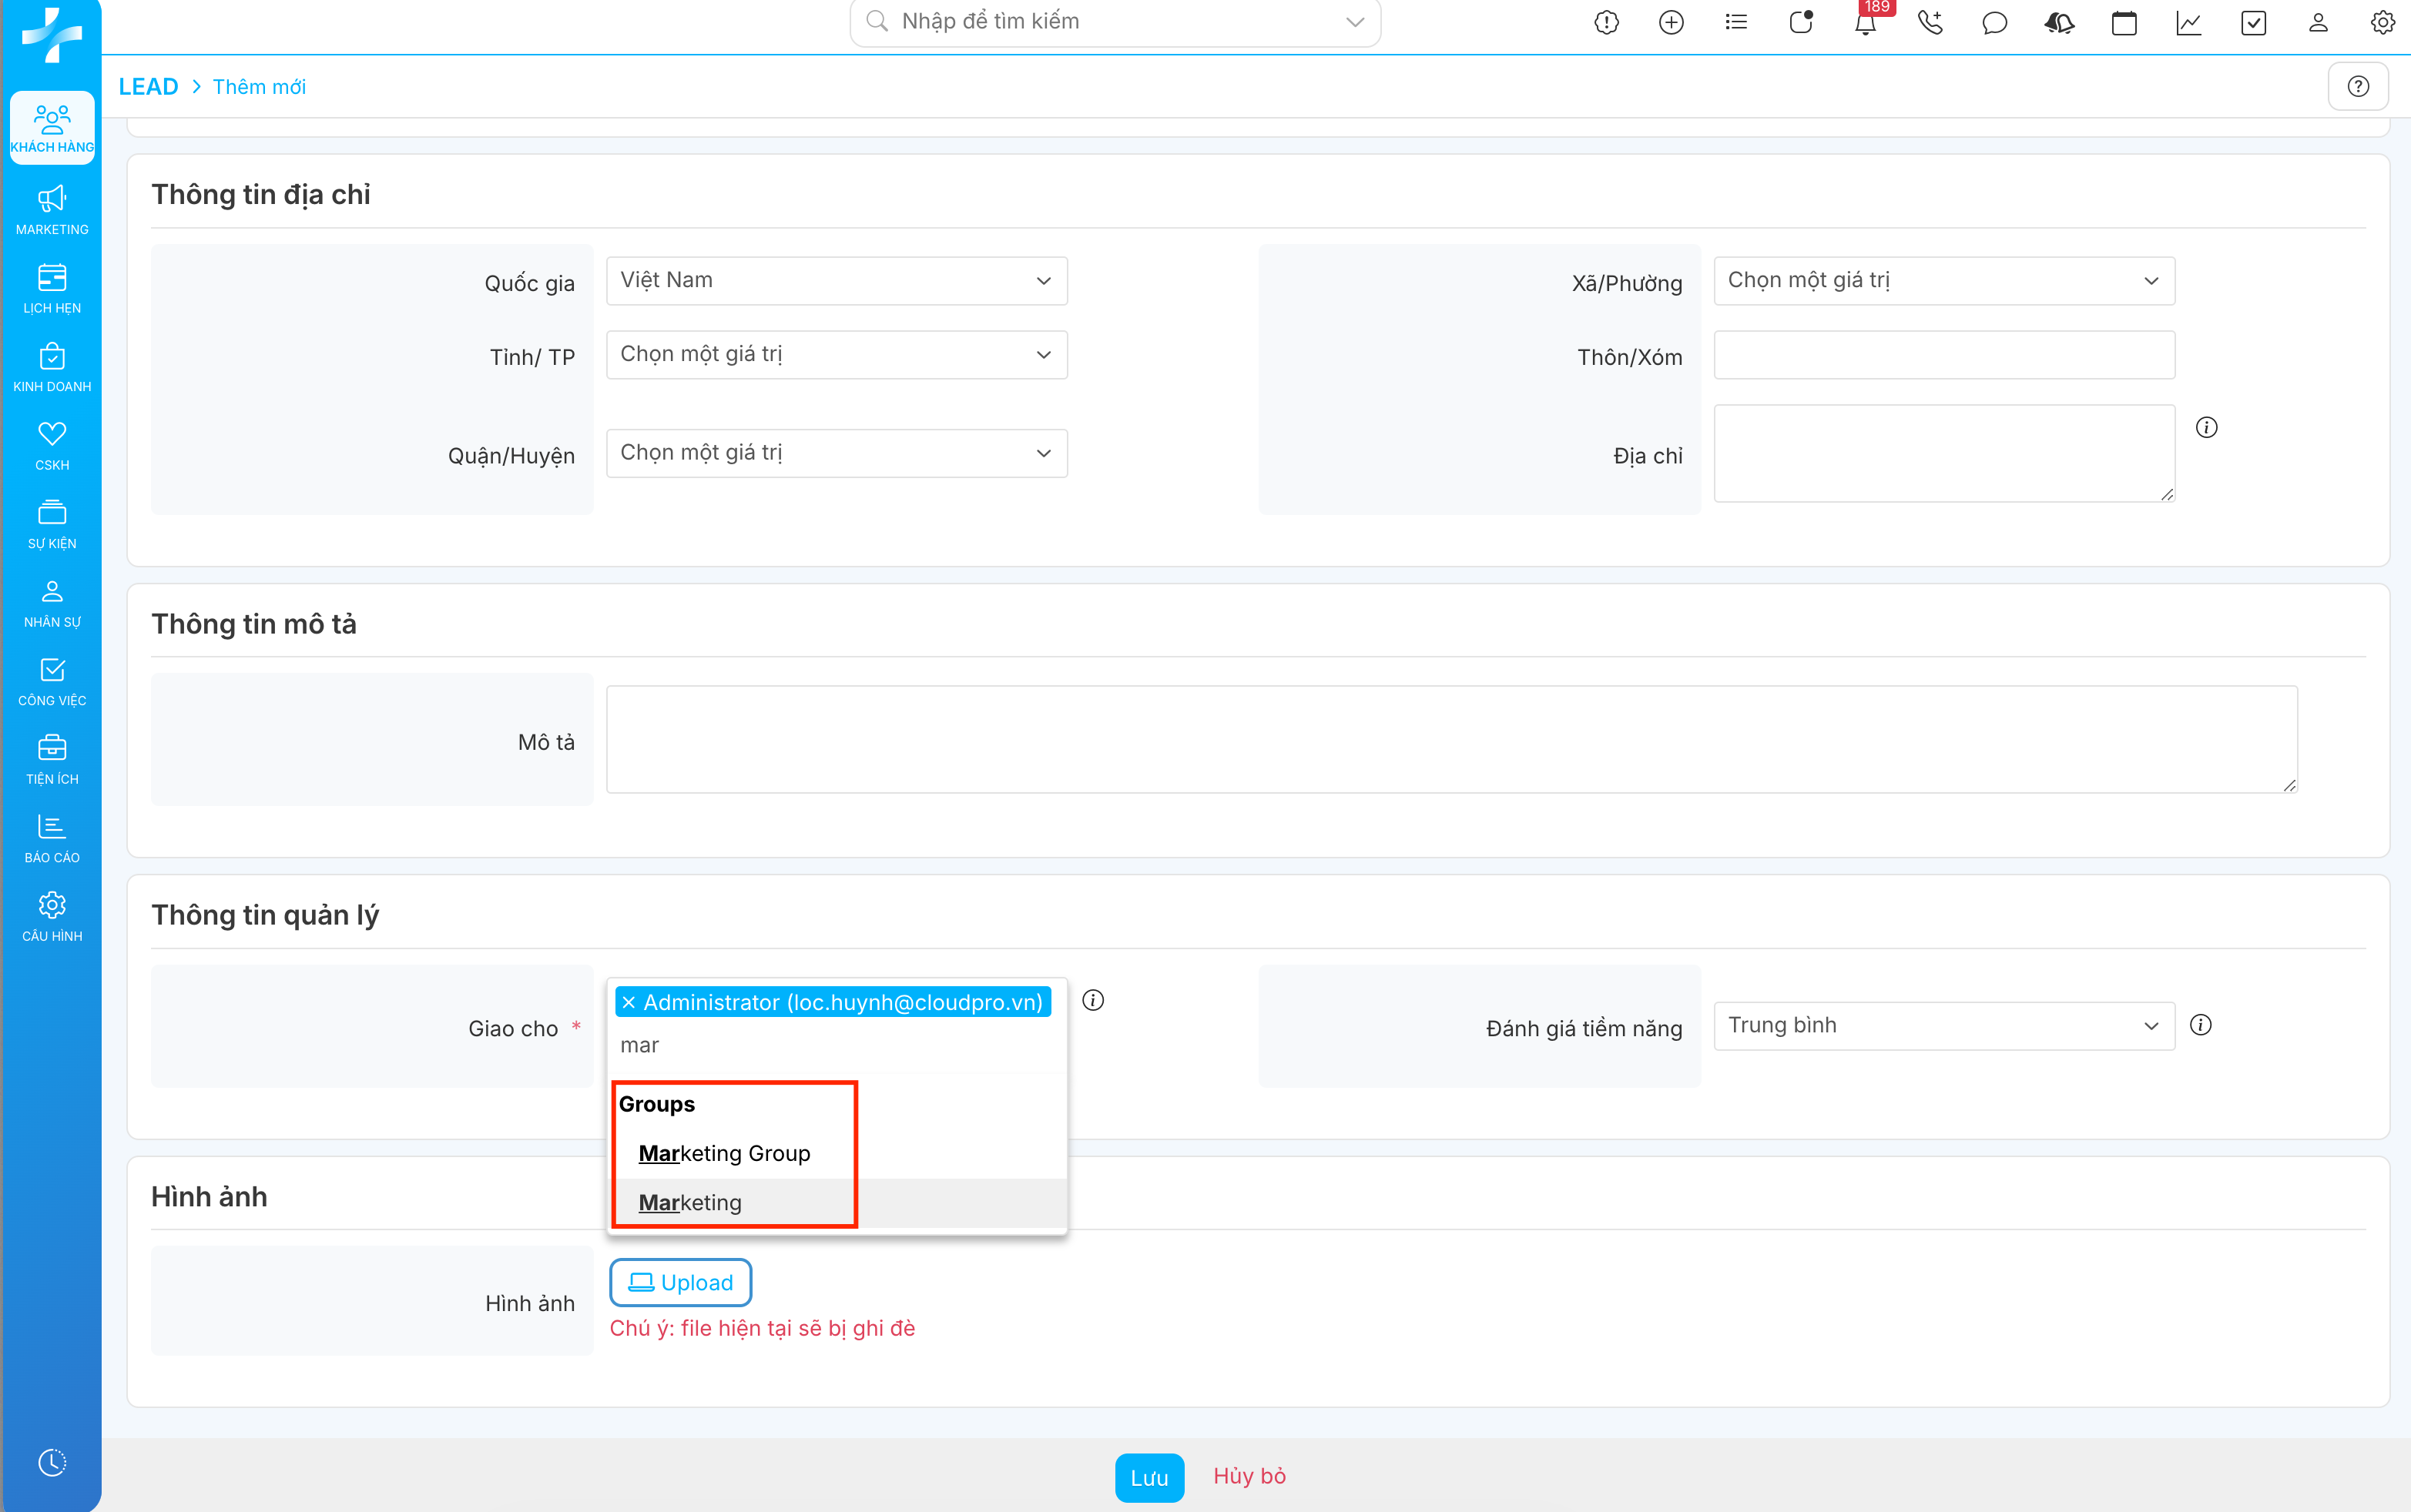
Task: Open the notifications bell icon
Action: tap(1865, 23)
